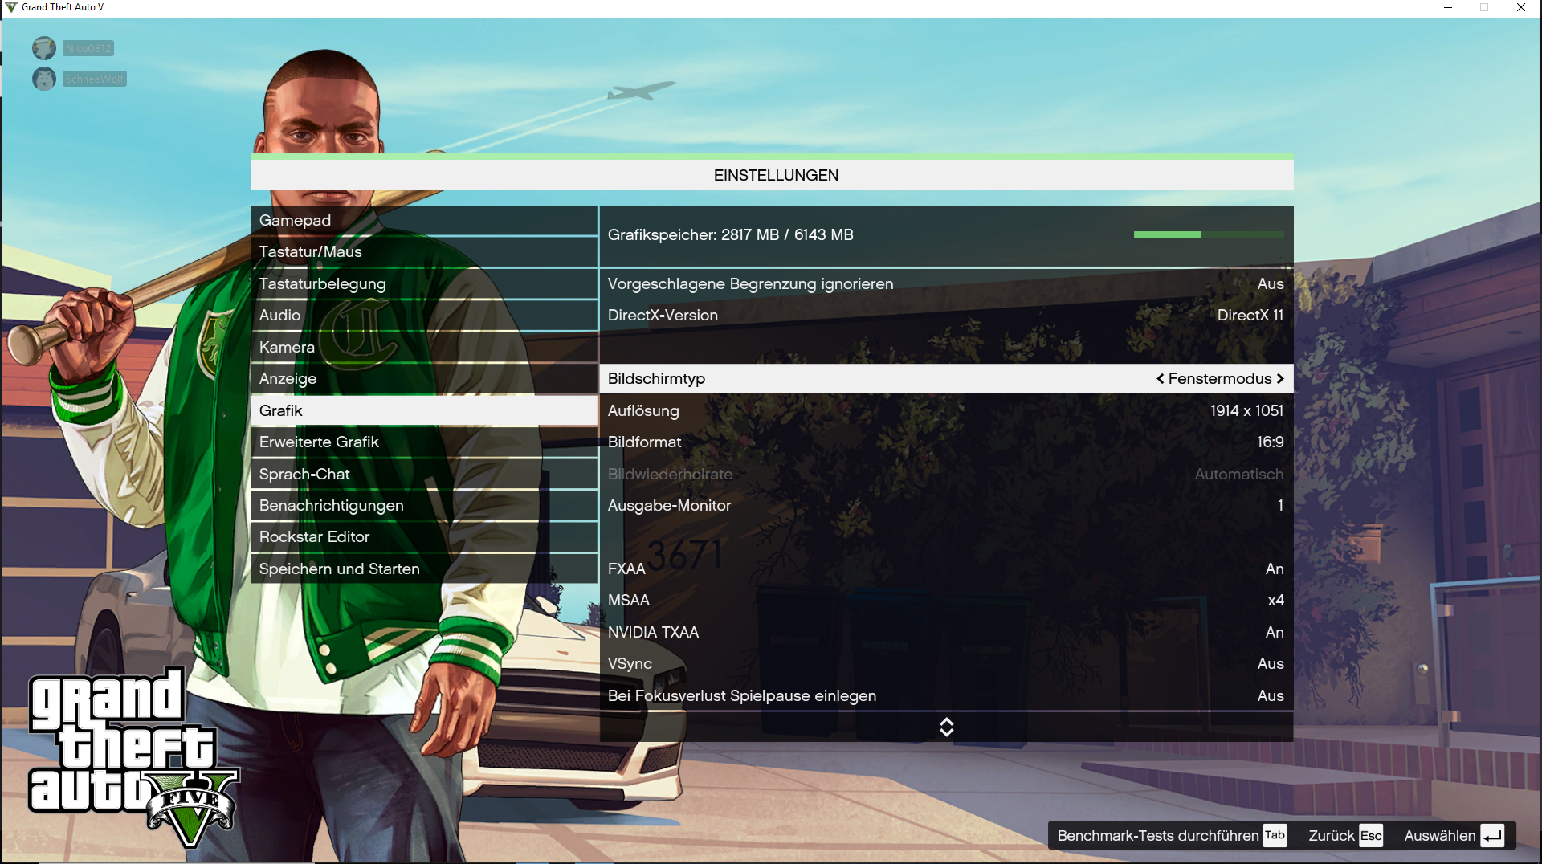Open the Erweiterte Grafik category
Viewport: 1542px width, 864px height.
[424, 442]
